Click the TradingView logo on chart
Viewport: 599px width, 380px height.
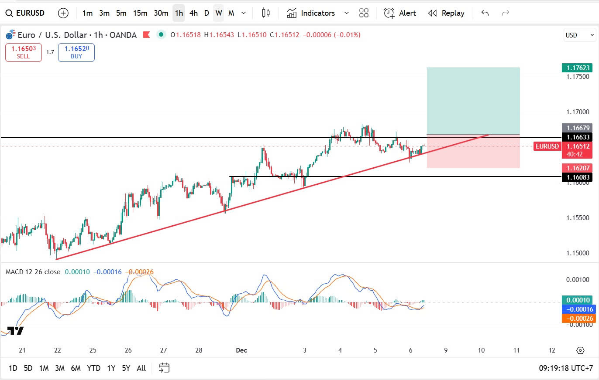pos(16,331)
